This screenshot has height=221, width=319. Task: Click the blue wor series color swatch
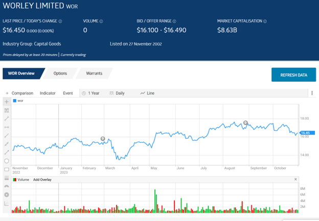pyautogui.click(x=15, y=101)
